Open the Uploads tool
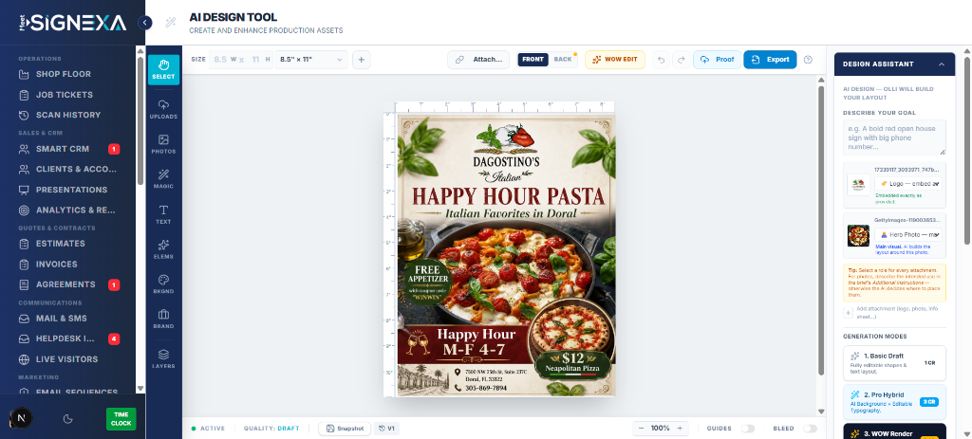 pos(163,109)
